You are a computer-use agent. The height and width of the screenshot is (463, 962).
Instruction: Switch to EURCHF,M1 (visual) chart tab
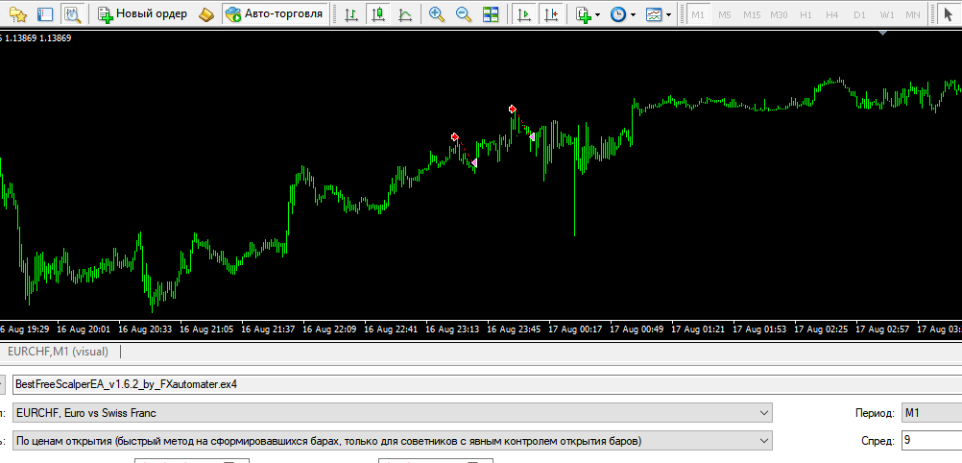pos(58,352)
